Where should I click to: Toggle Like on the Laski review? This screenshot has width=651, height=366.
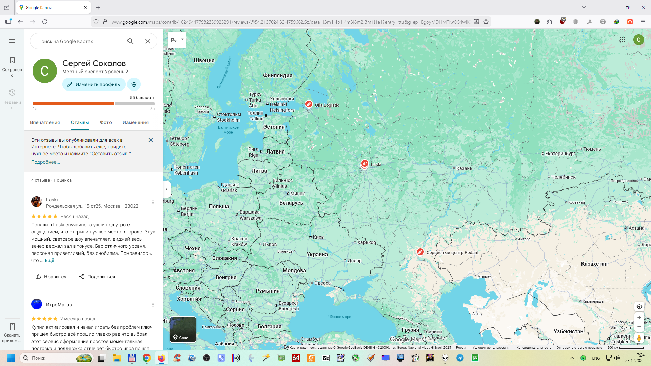pyautogui.click(x=51, y=277)
